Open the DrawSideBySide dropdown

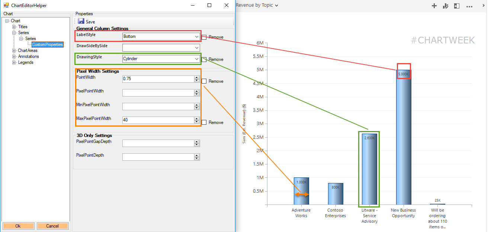pyautogui.click(x=161, y=48)
